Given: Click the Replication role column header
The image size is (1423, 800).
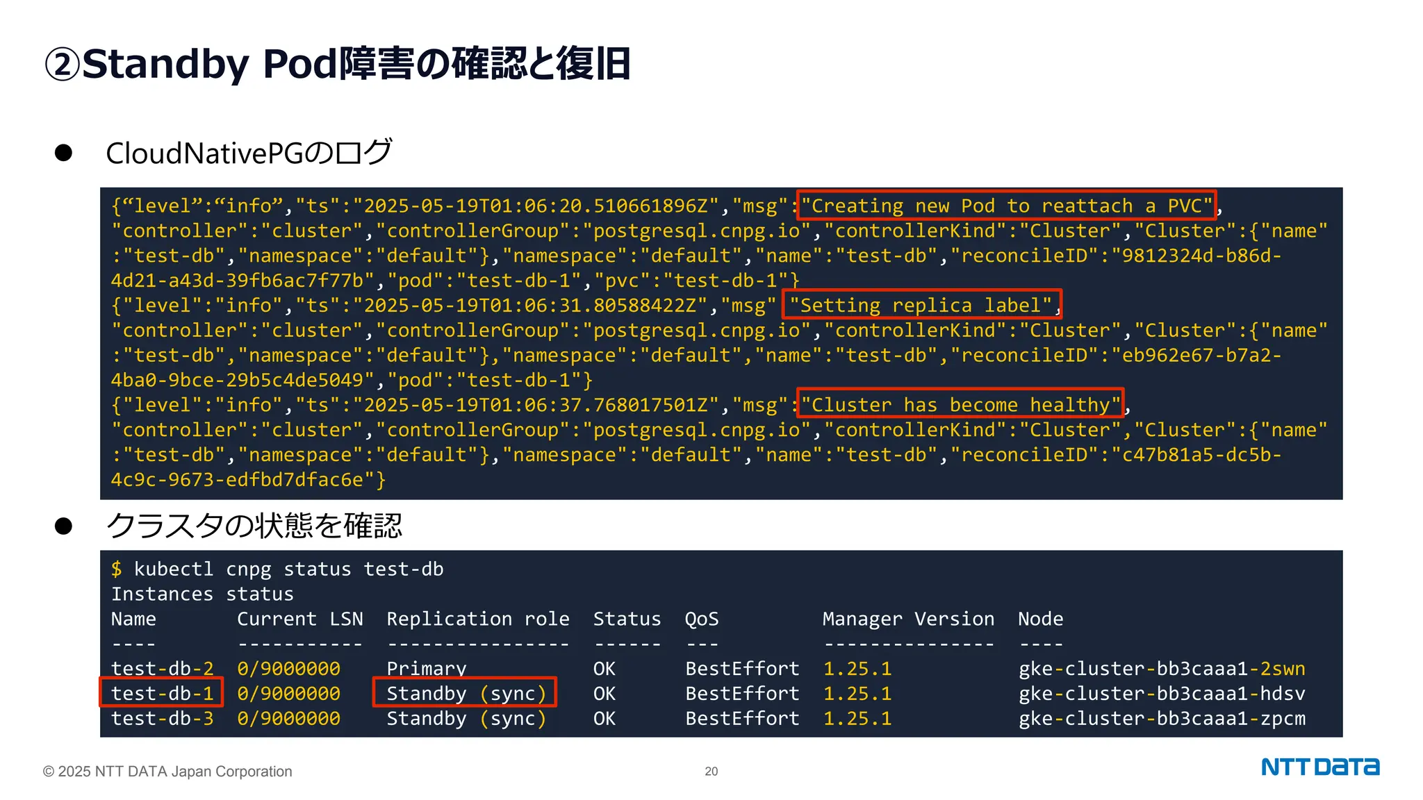Looking at the screenshot, I should click(477, 618).
